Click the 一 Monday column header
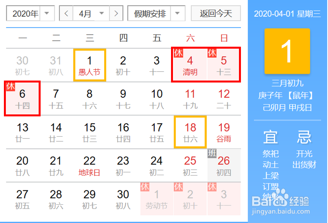328x223 pixels. (23, 38)
